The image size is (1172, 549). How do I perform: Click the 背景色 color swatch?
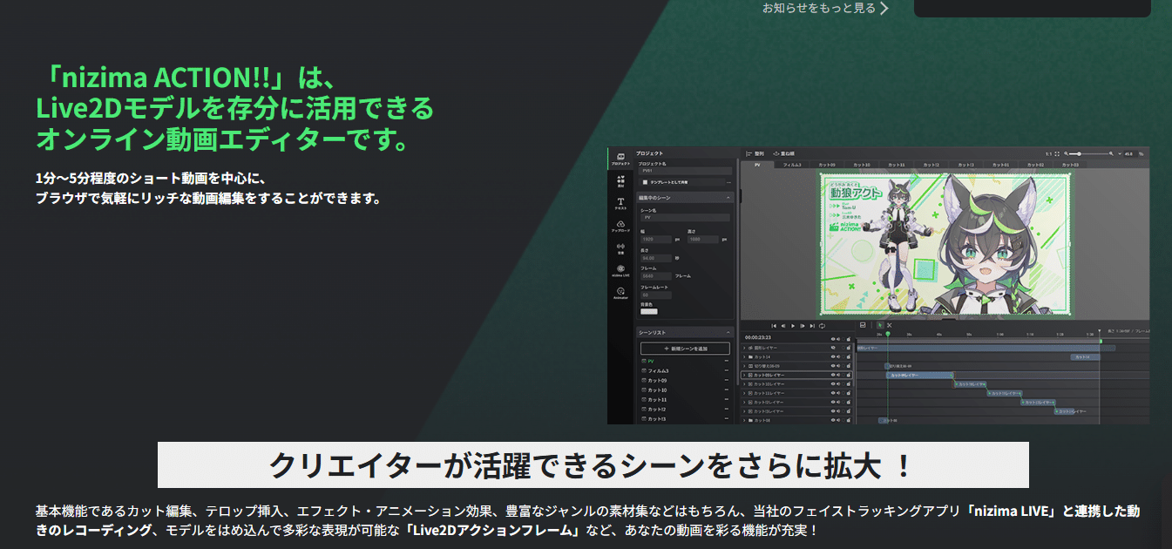(649, 309)
